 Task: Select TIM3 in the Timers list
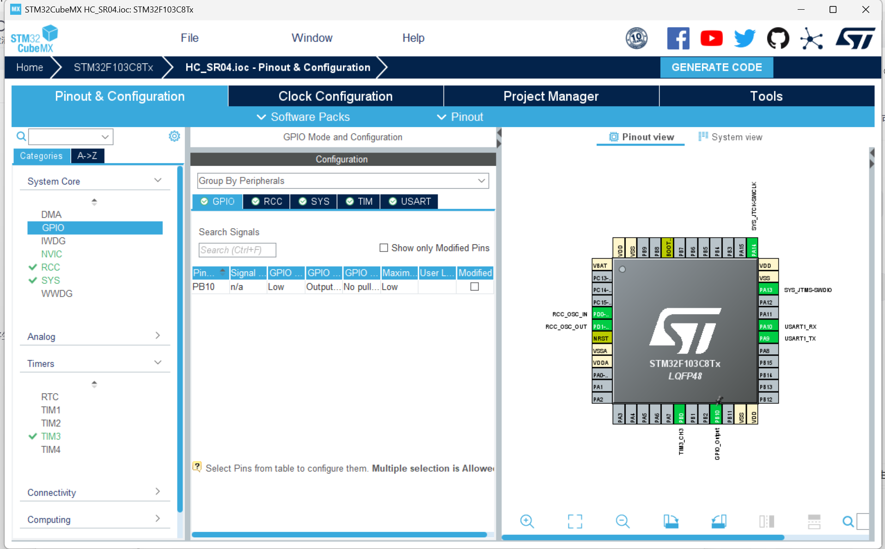click(x=51, y=436)
